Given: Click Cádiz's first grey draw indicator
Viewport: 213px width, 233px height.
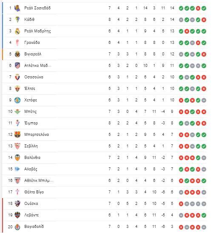Looking at the screenshot, I should click(x=181, y=20).
